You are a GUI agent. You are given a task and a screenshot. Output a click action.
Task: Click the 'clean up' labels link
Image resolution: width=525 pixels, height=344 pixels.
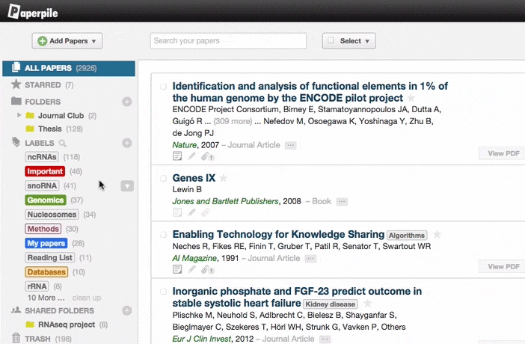click(x=87, y=297)
